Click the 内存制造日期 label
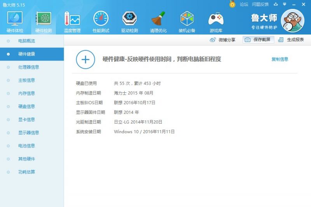311x207 pixels. pyautogui.click(x=89, y=93)
